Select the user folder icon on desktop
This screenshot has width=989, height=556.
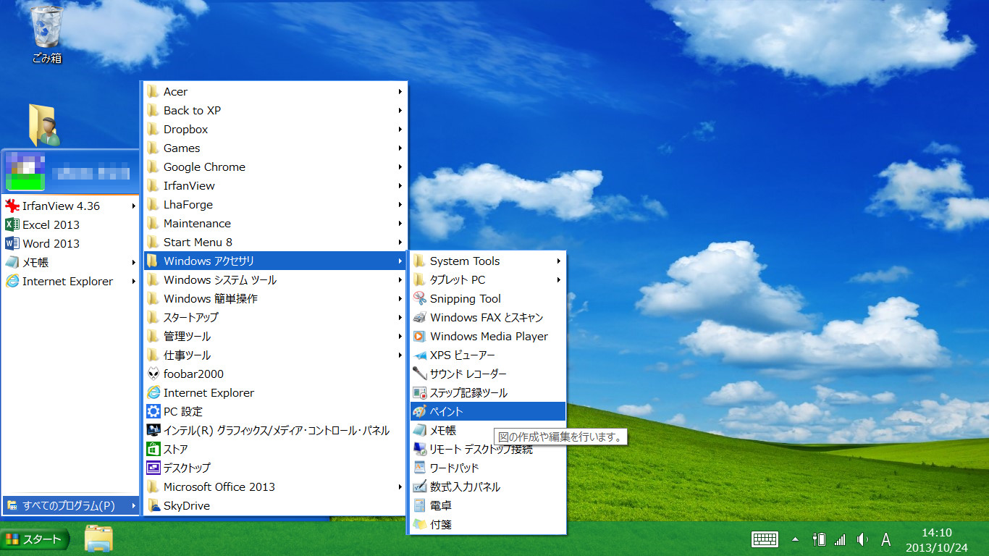44,125
